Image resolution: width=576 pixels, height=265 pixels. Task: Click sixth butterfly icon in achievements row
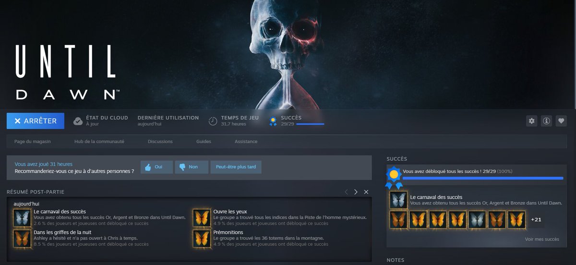[497, 219]
